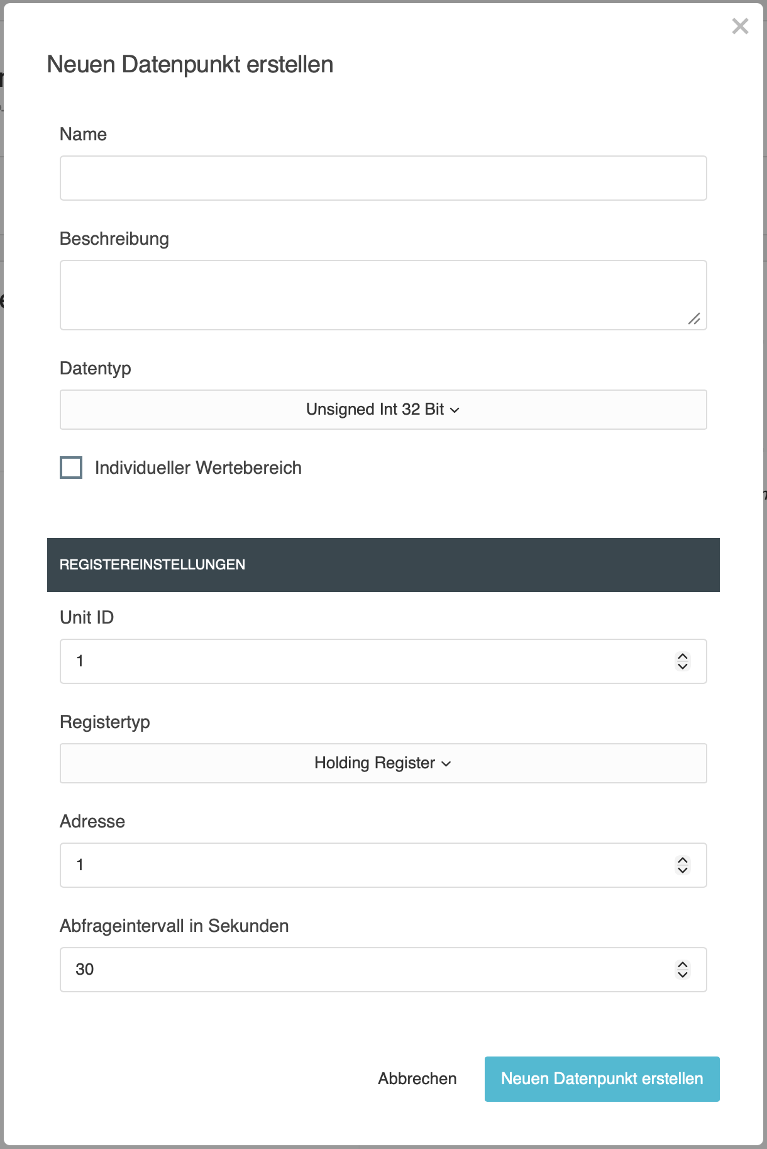Viewport: 767px width, 1149px height.
Task: Click the Individueller Wertebereich label text
Action: point(198,468)
